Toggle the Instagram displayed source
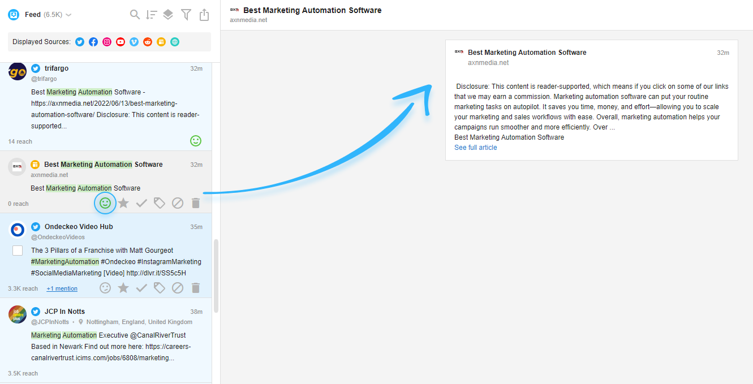 tap(107, 42)
